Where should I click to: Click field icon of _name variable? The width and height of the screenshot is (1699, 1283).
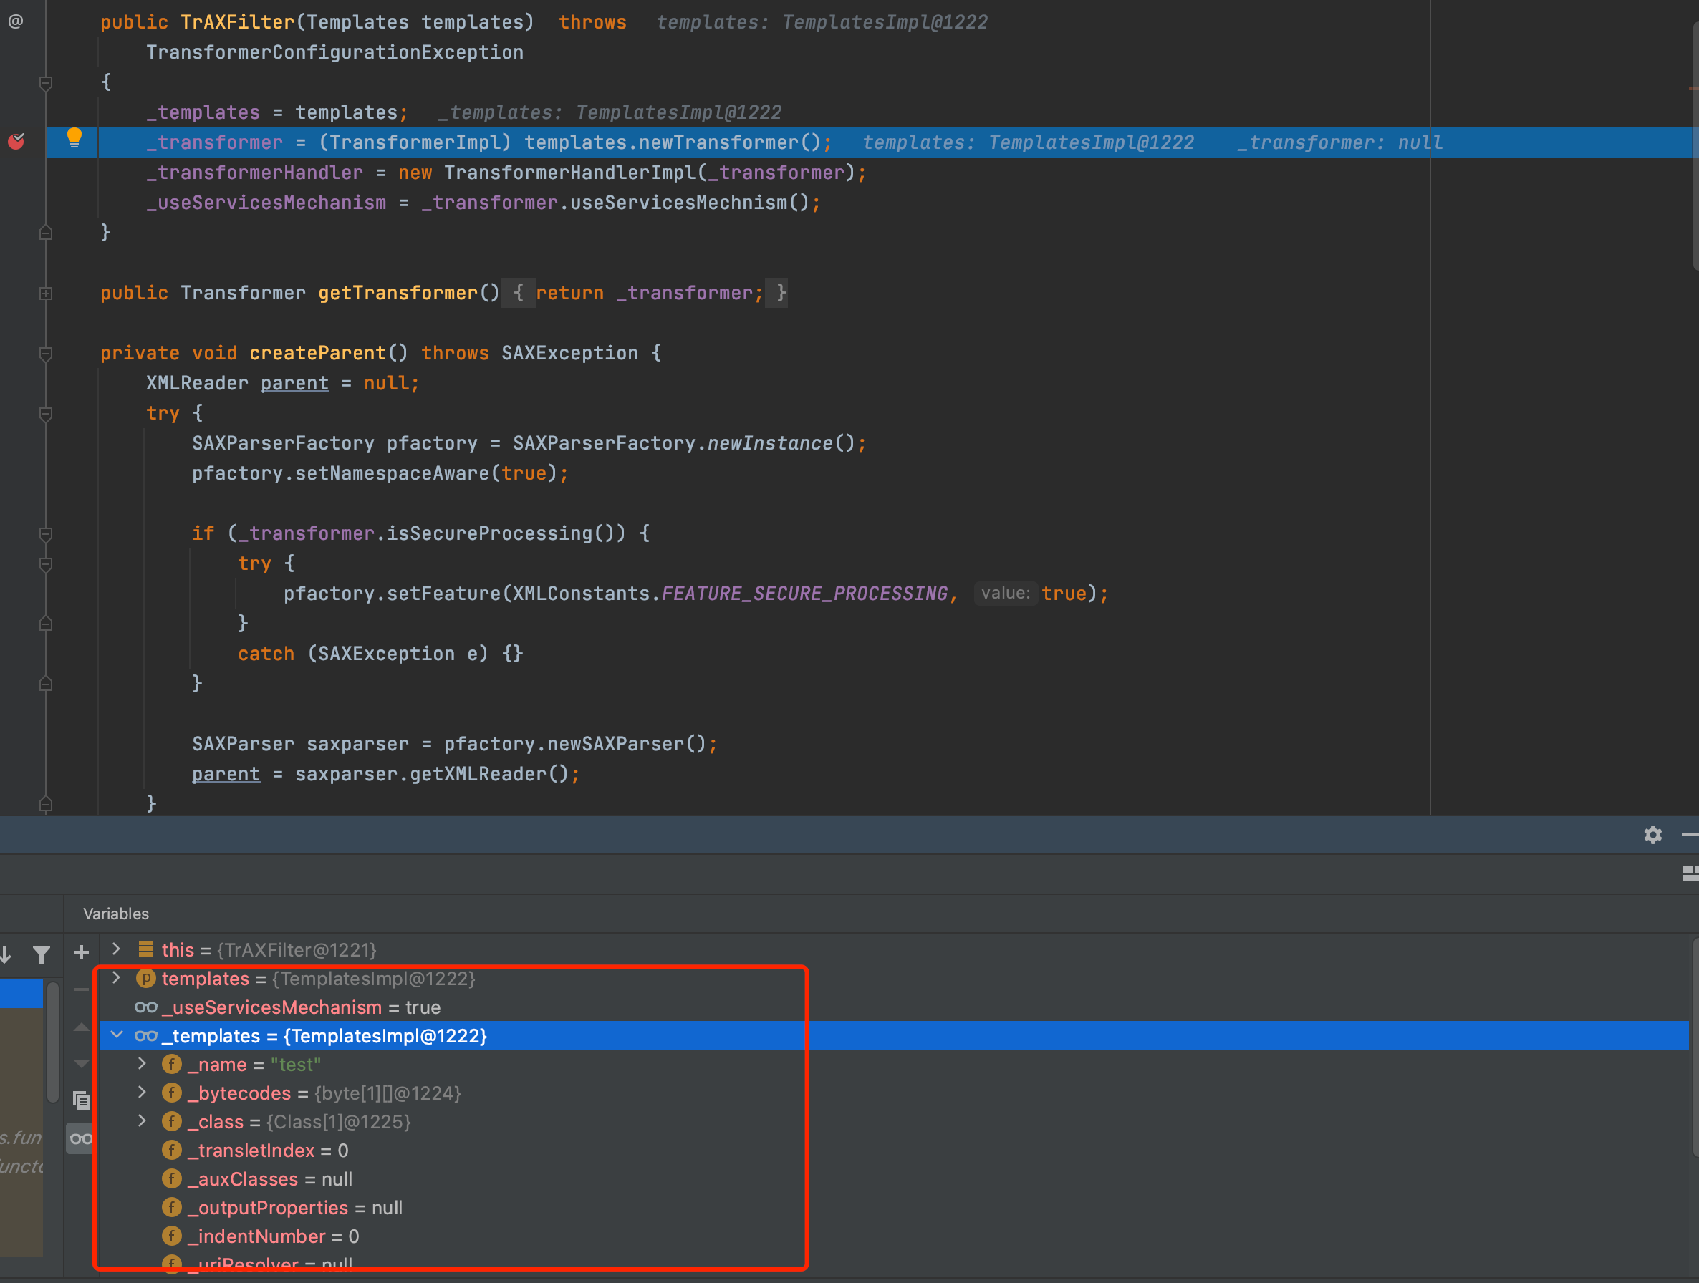[172, 1064]
